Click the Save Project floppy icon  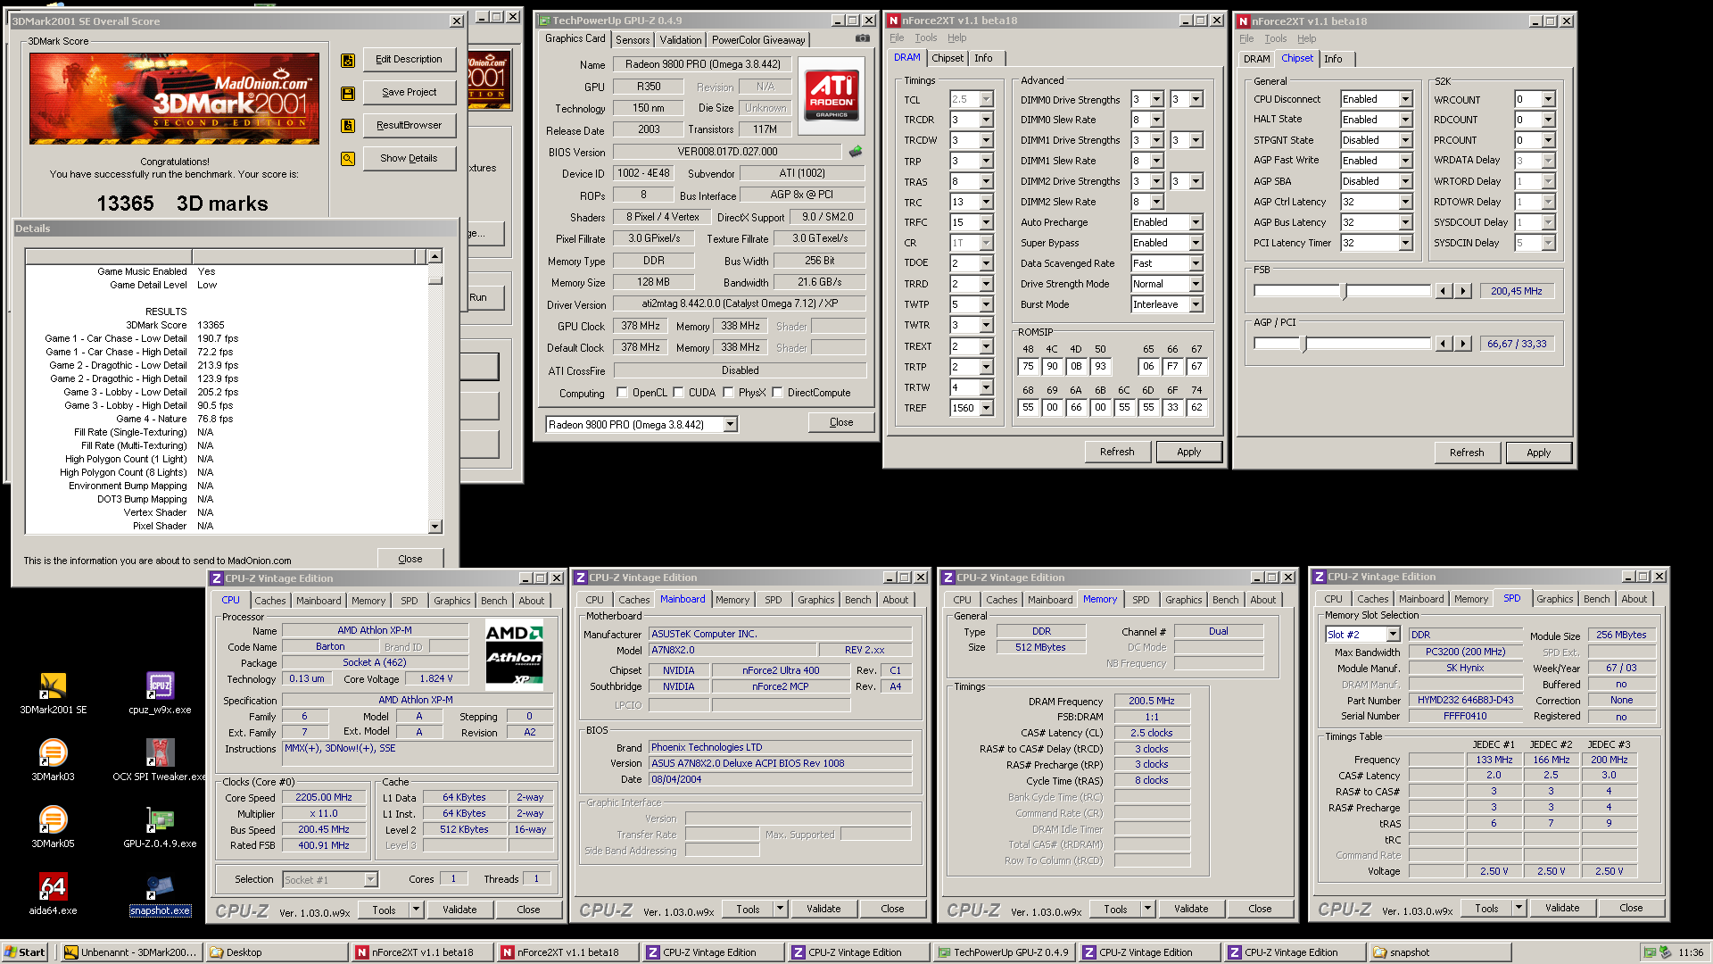348,93
